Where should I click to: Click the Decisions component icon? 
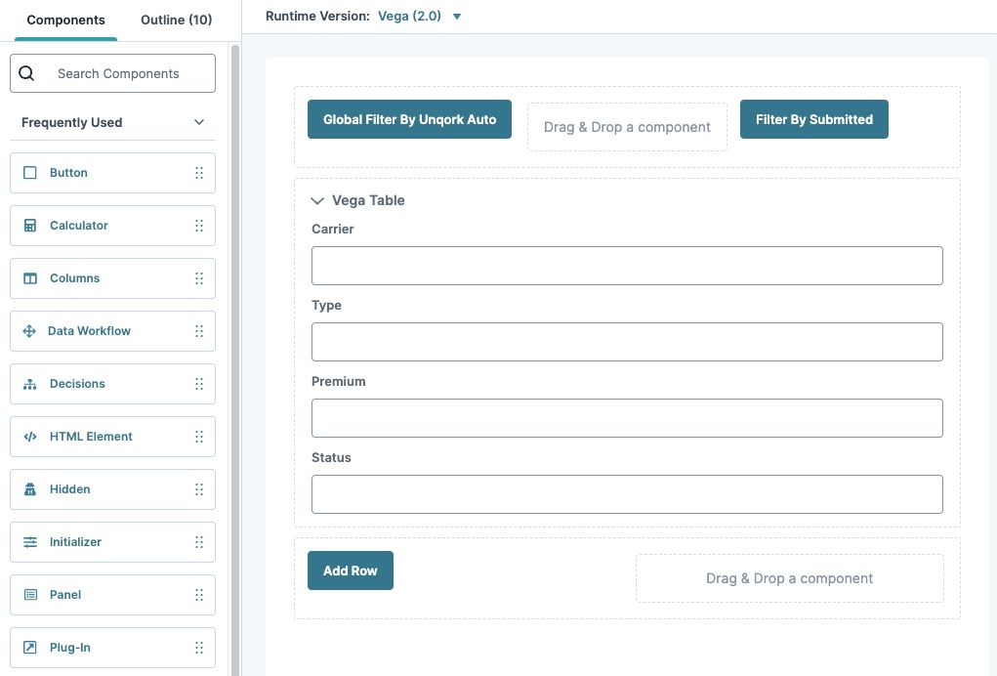30,384
